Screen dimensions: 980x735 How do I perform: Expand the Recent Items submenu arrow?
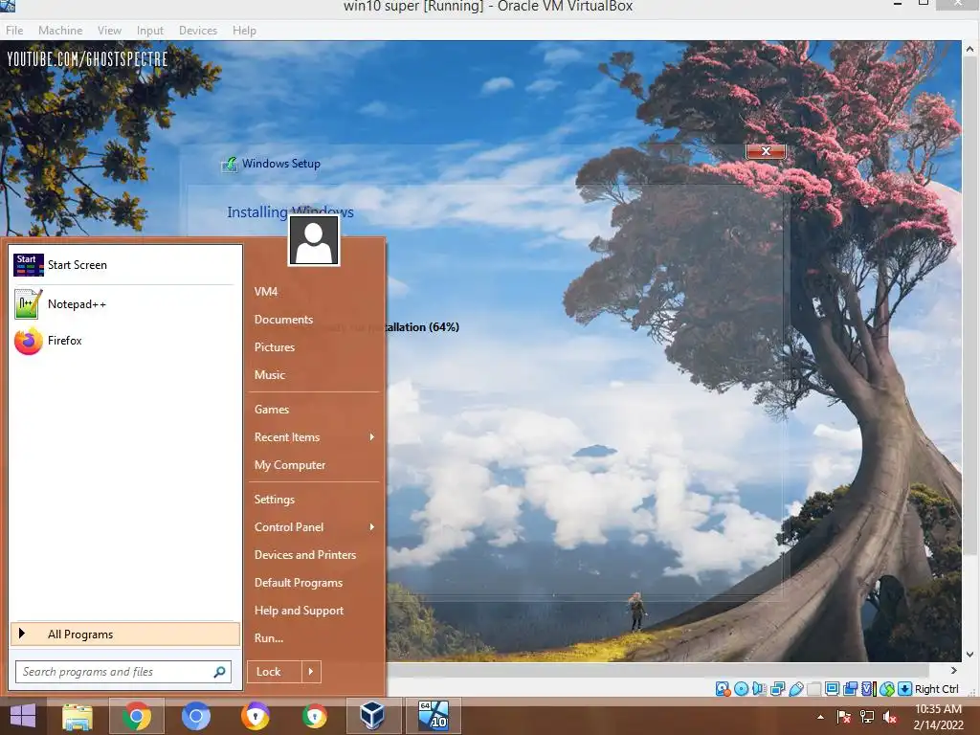(x=372, y=436)
